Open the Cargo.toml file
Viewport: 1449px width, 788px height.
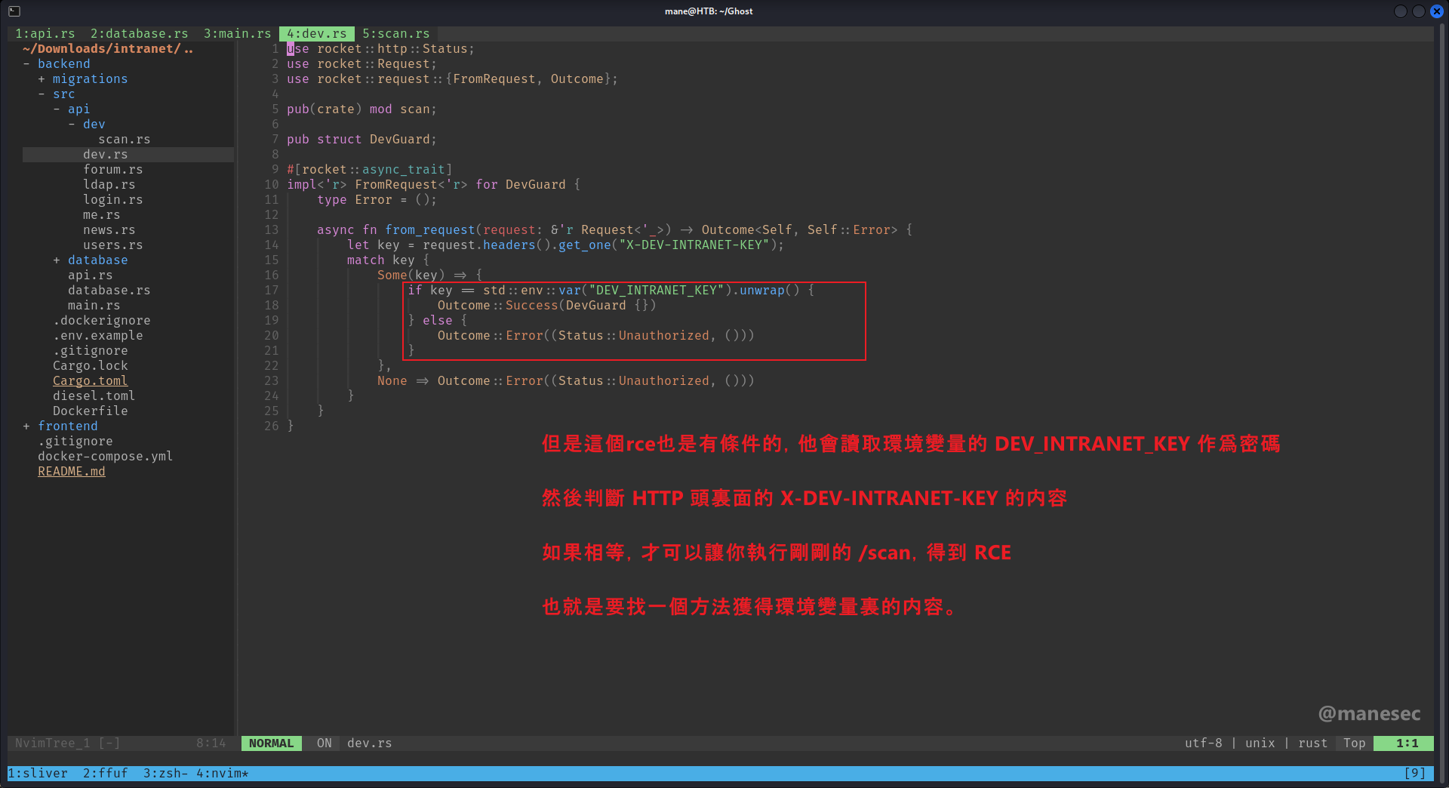coord(90,381)
